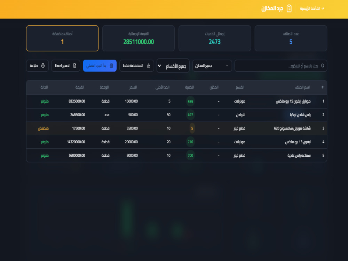Select item ايفون 13 برو ماكس
The height and width of the screenshot is (261, 348).
pyautogui.click(x=298, y=142)
